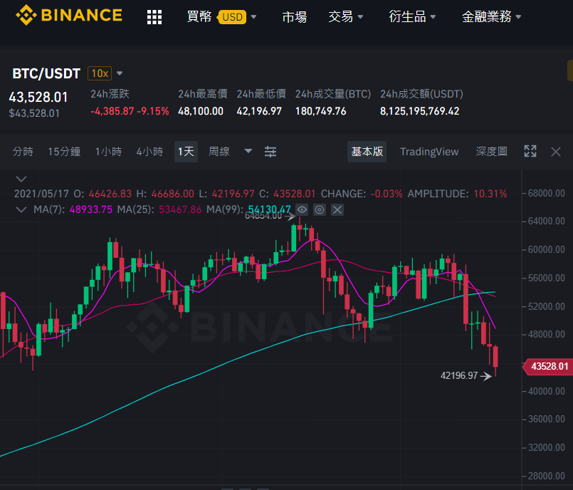This screenshot has width=573, height=490.
Task: Open chart indicator settings icon
Action: (x=270, y=152)
